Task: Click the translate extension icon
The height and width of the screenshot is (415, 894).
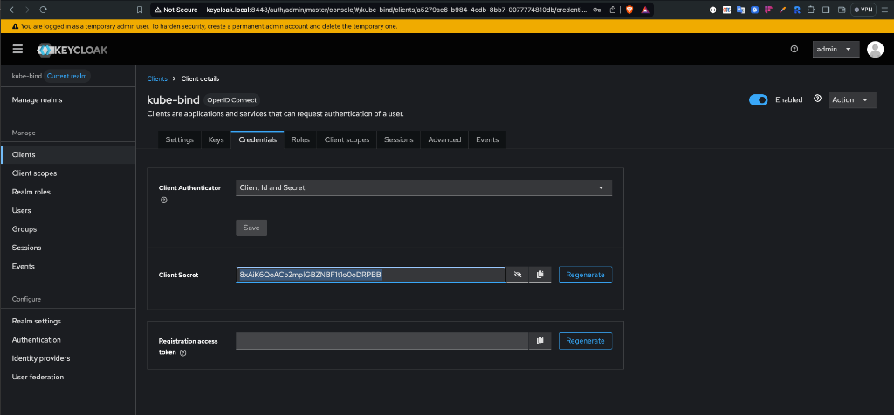Action: tap(740, 10)
